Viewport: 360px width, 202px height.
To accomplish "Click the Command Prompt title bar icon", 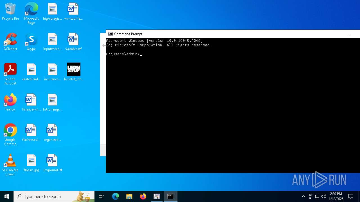I will coord(111,34).
